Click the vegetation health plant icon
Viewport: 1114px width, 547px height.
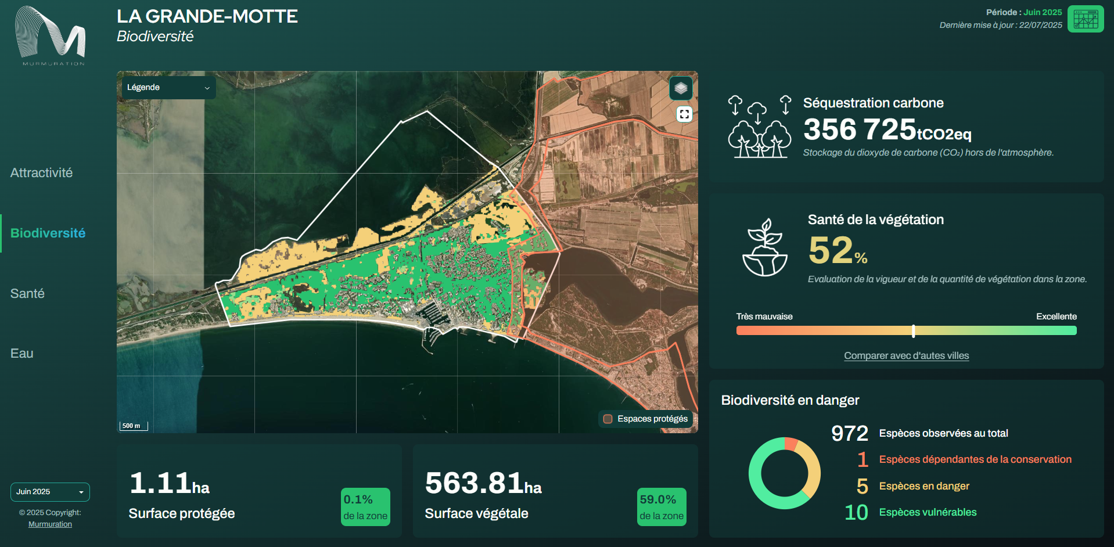click(765, 248)
